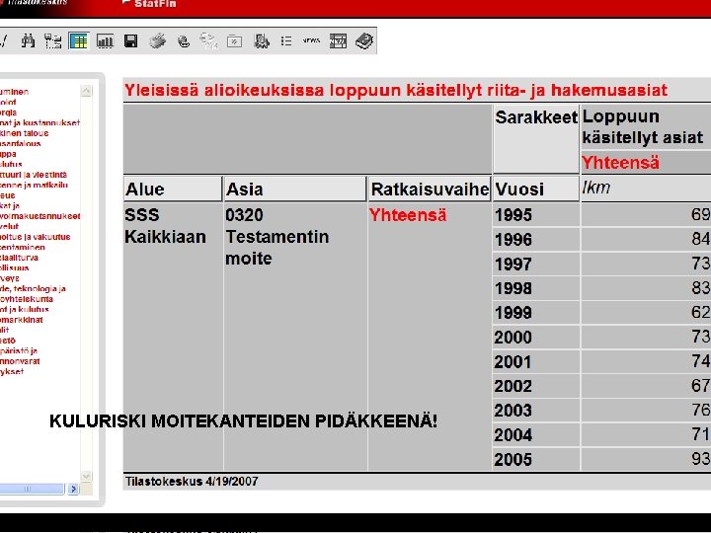Click the 'Alue' column header
The width and height of the screenshot is (711, 533).
(173, 189)
